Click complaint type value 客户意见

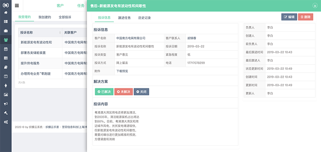(x=122, y=55)
